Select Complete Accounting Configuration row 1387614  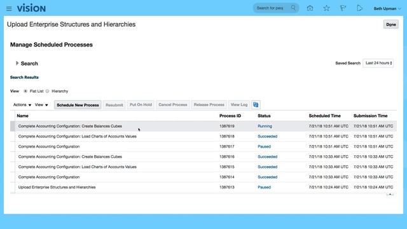[x=203, y=177]
